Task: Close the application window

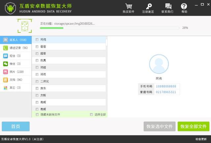Action: (208, 4)
